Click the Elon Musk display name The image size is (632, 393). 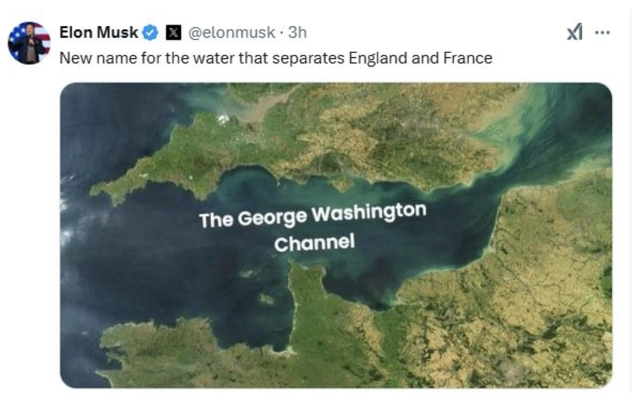[99, 32]
